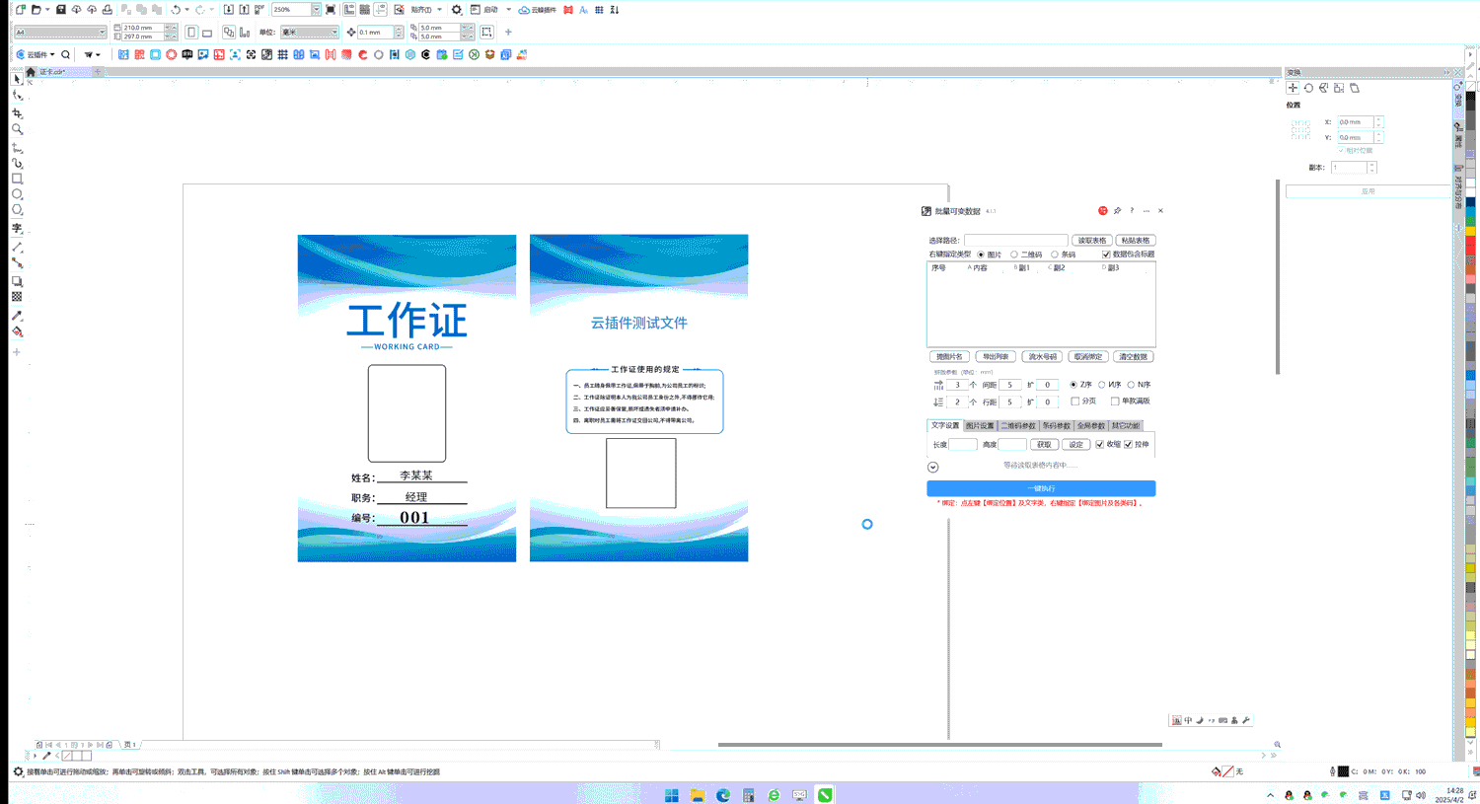Select the Connector tool

point(17,263)
